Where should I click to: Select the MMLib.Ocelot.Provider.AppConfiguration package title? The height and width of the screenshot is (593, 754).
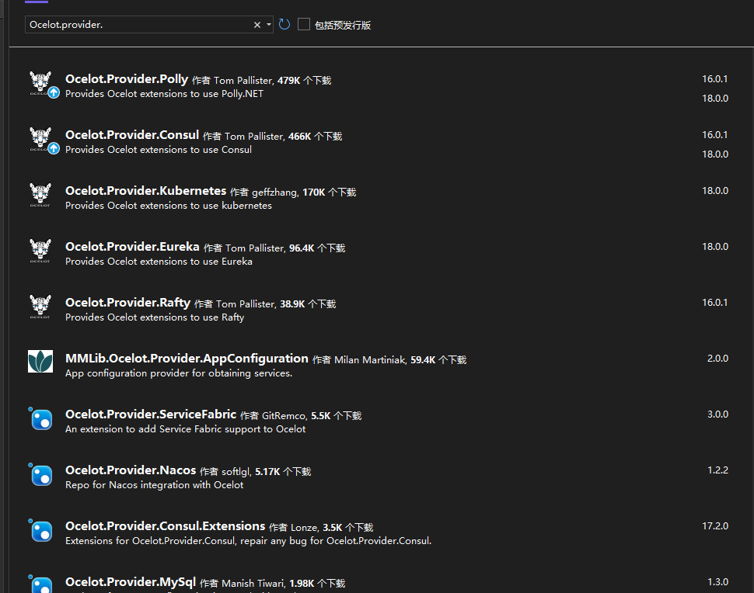click(187, 359)
